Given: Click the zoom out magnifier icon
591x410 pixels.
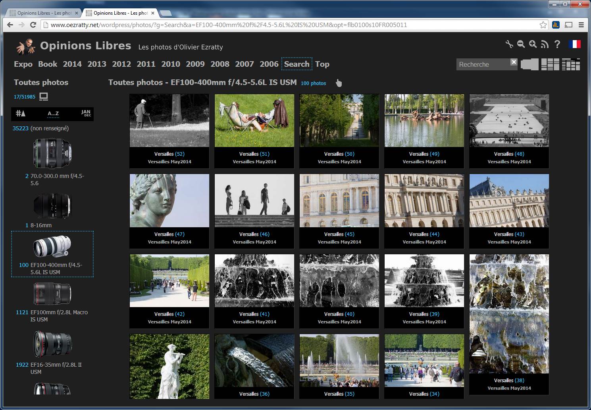Looking at the screenshot, I should pos(521,44).
